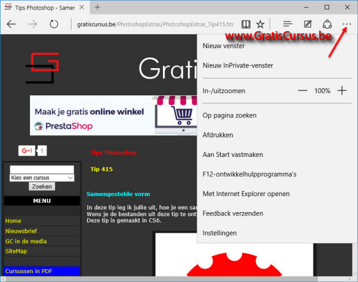The height and width of the screenshot is (282, 358).
Task: Maximize the browser window
Action: [327, 7]
